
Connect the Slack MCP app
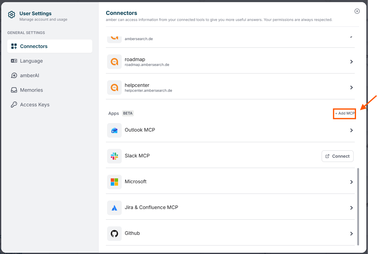pyautogui.click(x=337, y=156)
